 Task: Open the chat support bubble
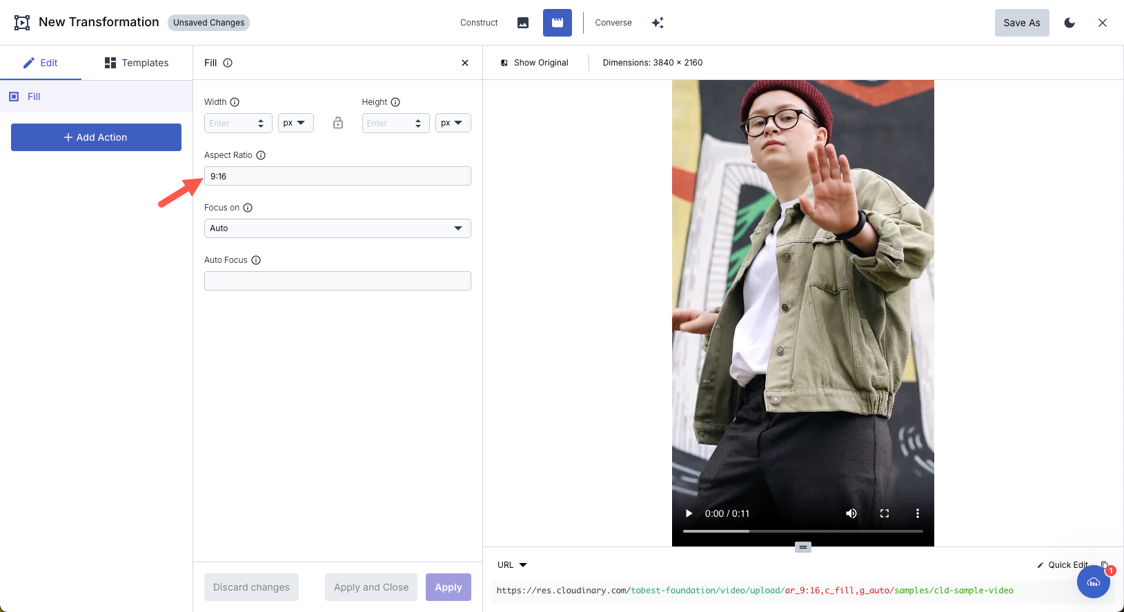coord(1094,582)
